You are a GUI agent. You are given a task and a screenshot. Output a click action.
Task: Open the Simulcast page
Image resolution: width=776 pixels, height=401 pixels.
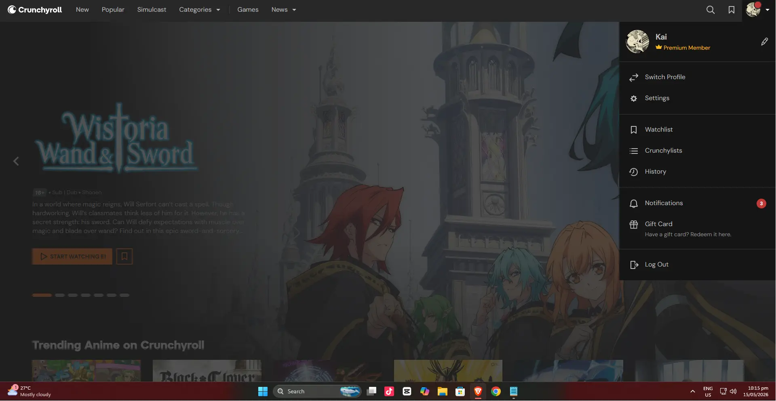click(x=152, y=10)
